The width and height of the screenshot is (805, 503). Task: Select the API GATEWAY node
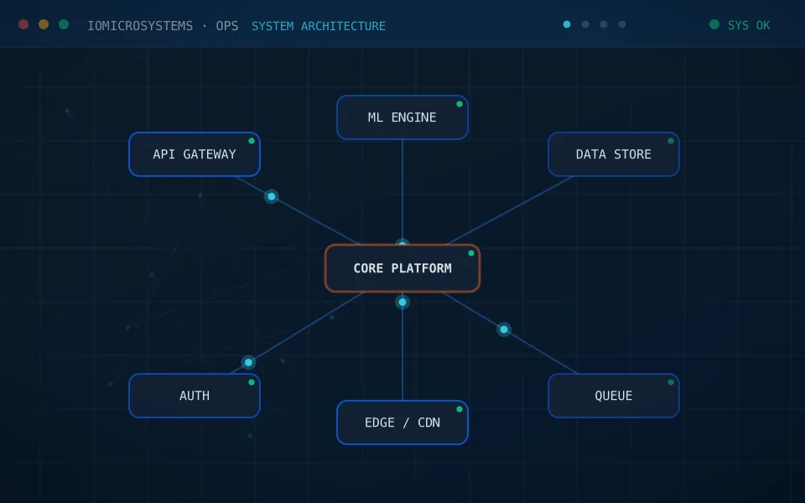tap(195, 154)
